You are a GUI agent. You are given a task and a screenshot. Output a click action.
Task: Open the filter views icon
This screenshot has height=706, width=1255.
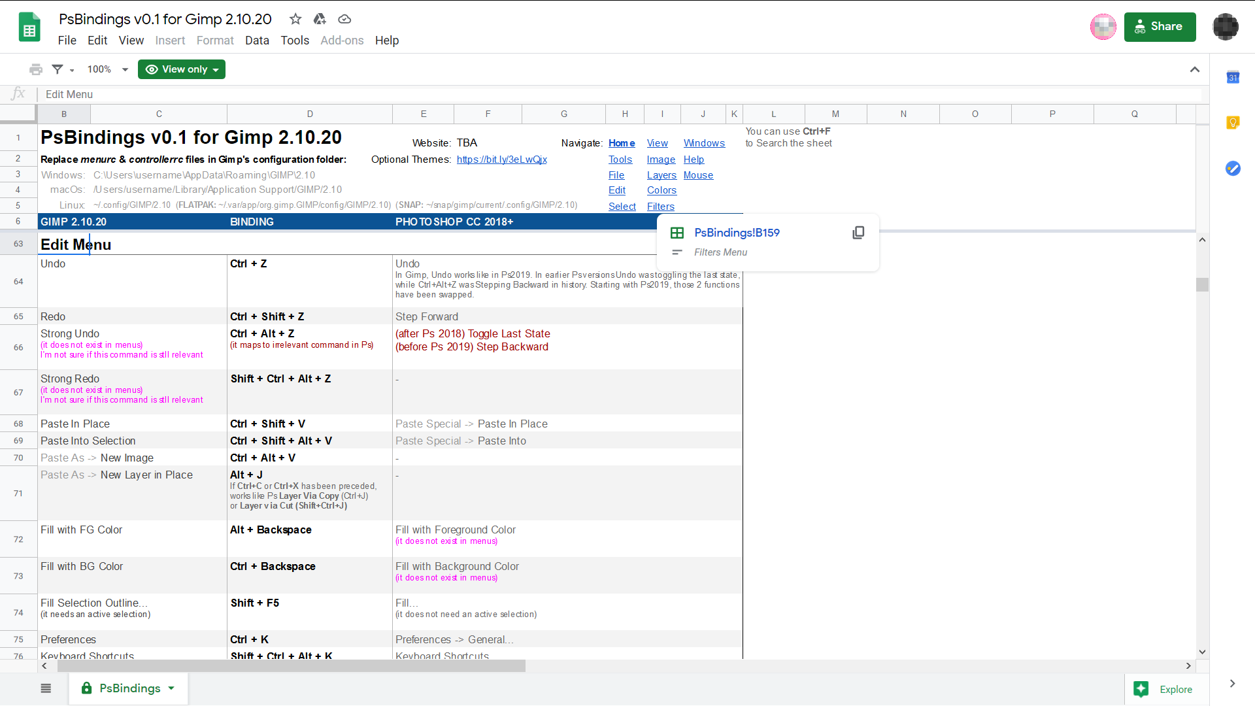pos(58,69)
